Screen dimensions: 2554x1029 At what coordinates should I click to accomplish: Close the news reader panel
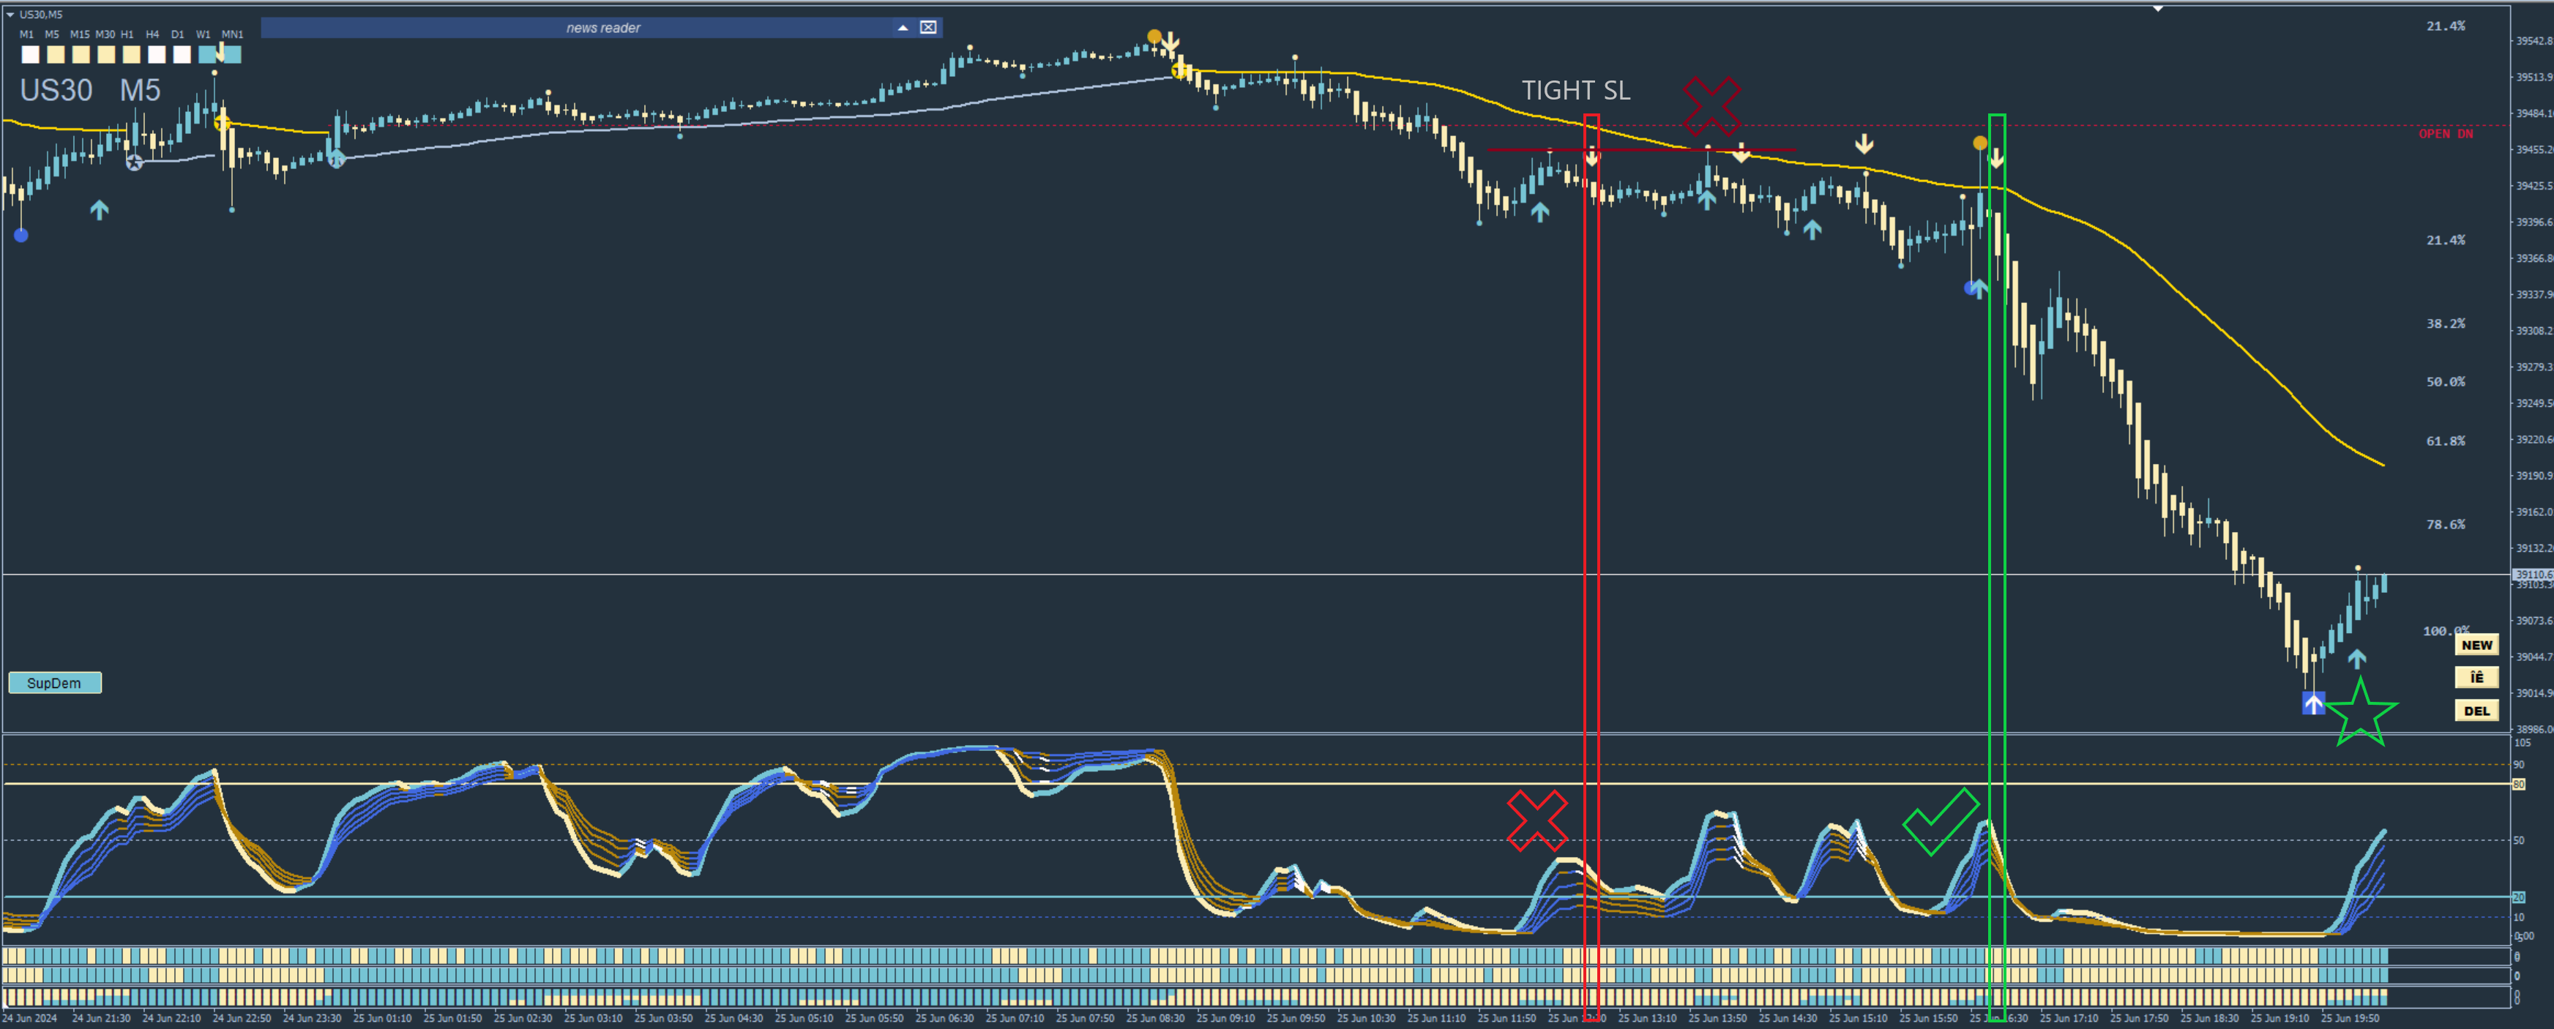pyautogui.click(x=928, y=28)
